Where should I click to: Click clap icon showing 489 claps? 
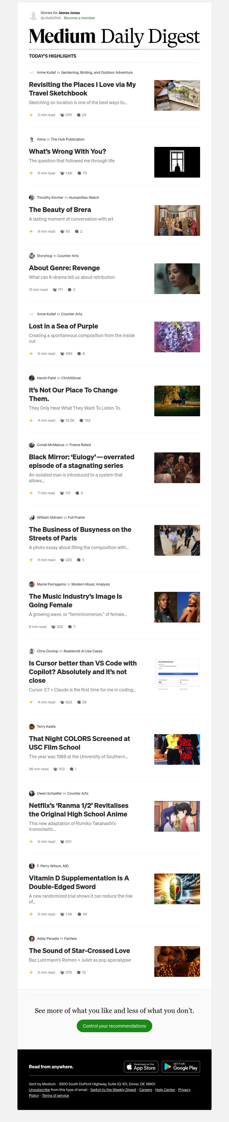pyautogui.click(x=62, y=354)
